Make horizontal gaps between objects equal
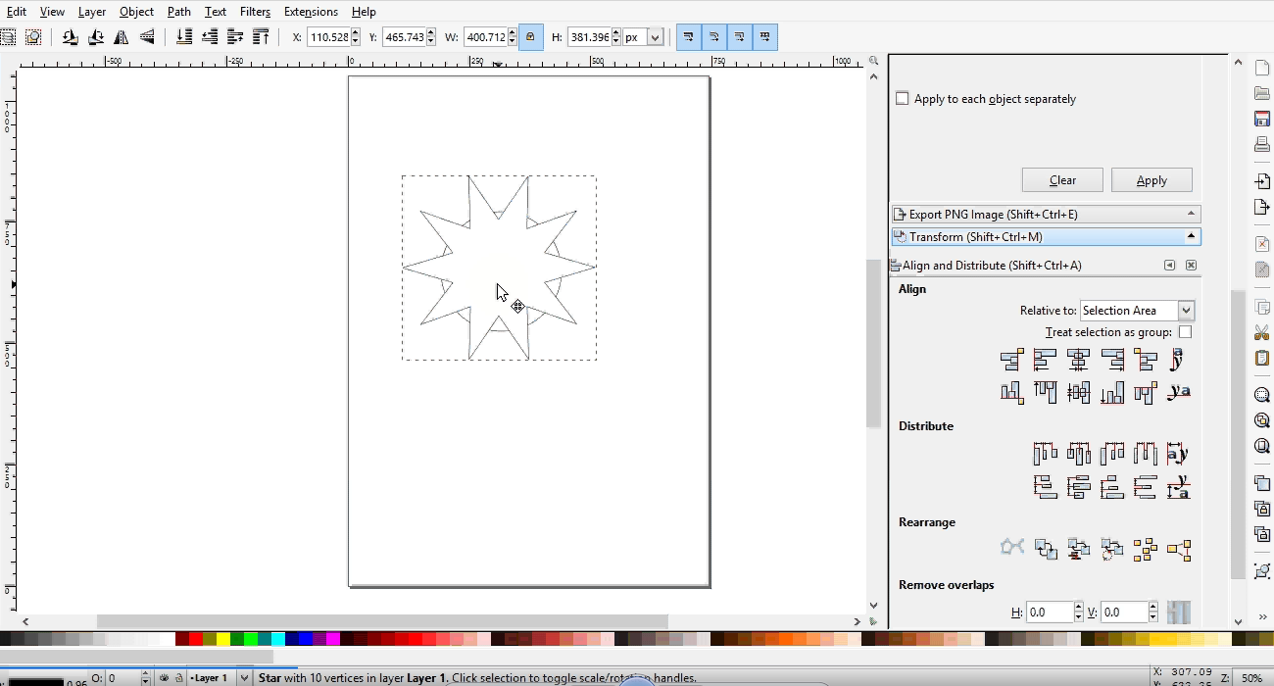 [1146, 453]
